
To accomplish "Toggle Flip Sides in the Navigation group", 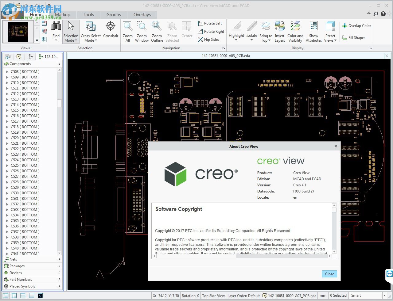I will point(211,40).
